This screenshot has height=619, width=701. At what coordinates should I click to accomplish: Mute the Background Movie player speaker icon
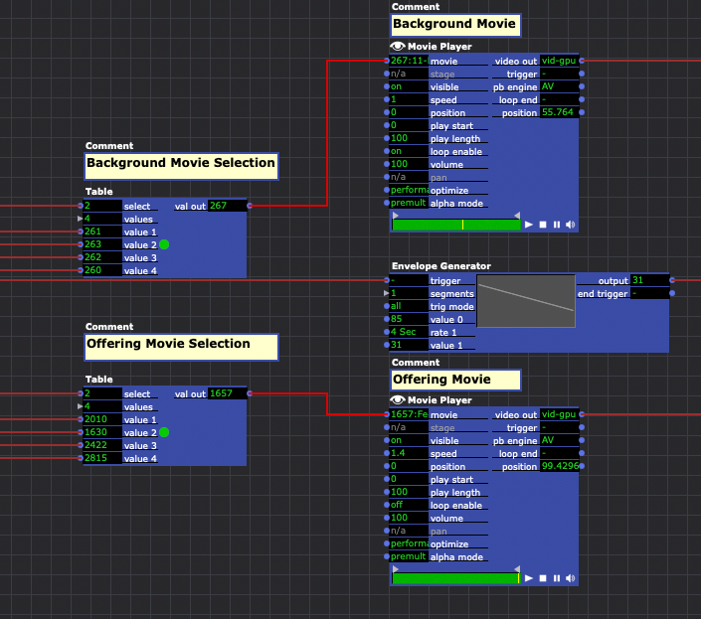(x=571, y=226)
